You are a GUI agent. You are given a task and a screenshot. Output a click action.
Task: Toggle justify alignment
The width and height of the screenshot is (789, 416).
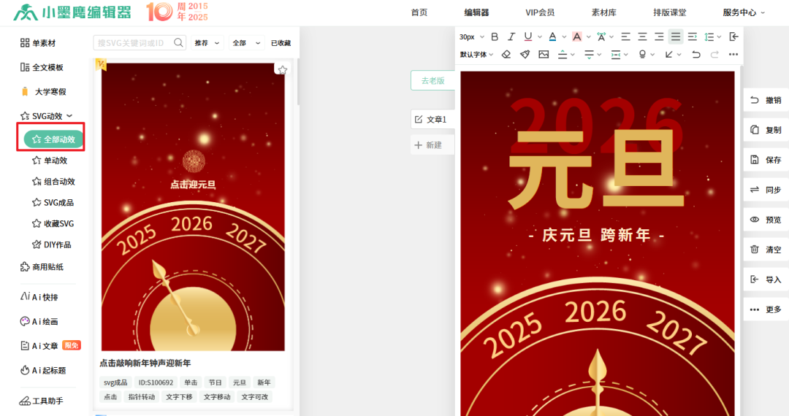pos(676,36)
